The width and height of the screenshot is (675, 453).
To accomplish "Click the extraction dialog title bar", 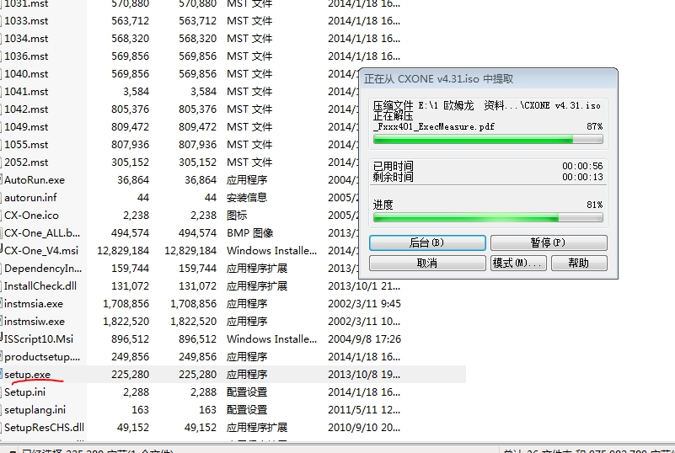I will click(x=488, y=79).
